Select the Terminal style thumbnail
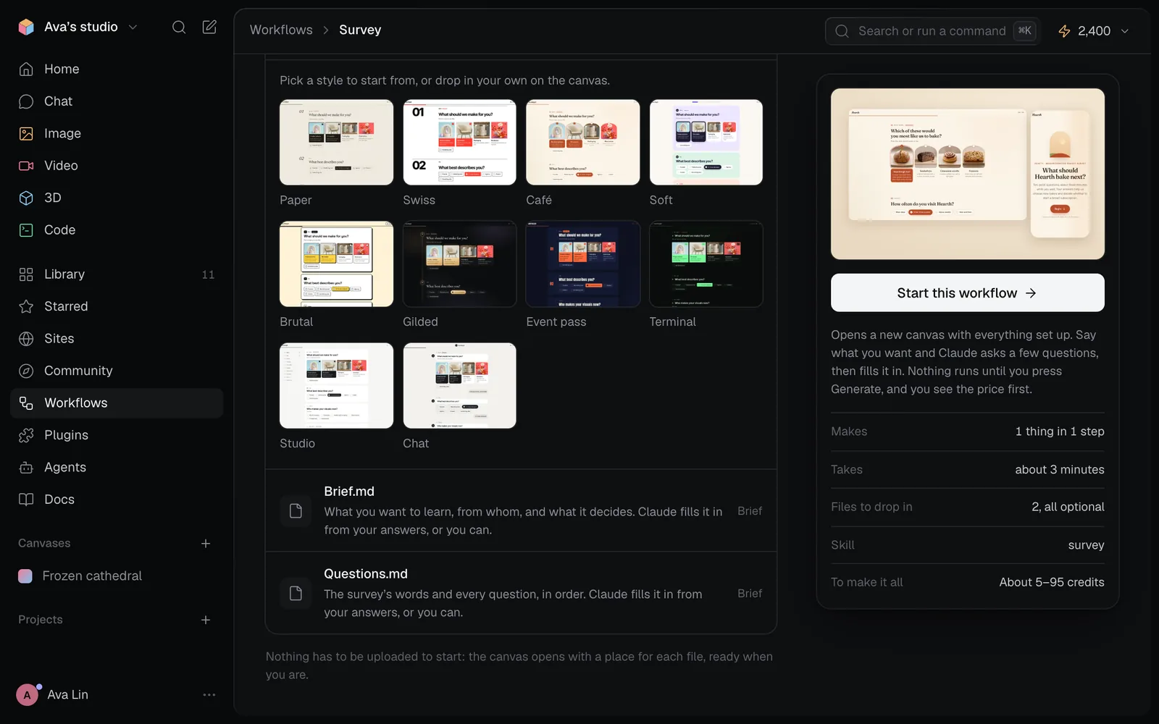The width and height of the screenshot is (1159, 724). [706, 264]
